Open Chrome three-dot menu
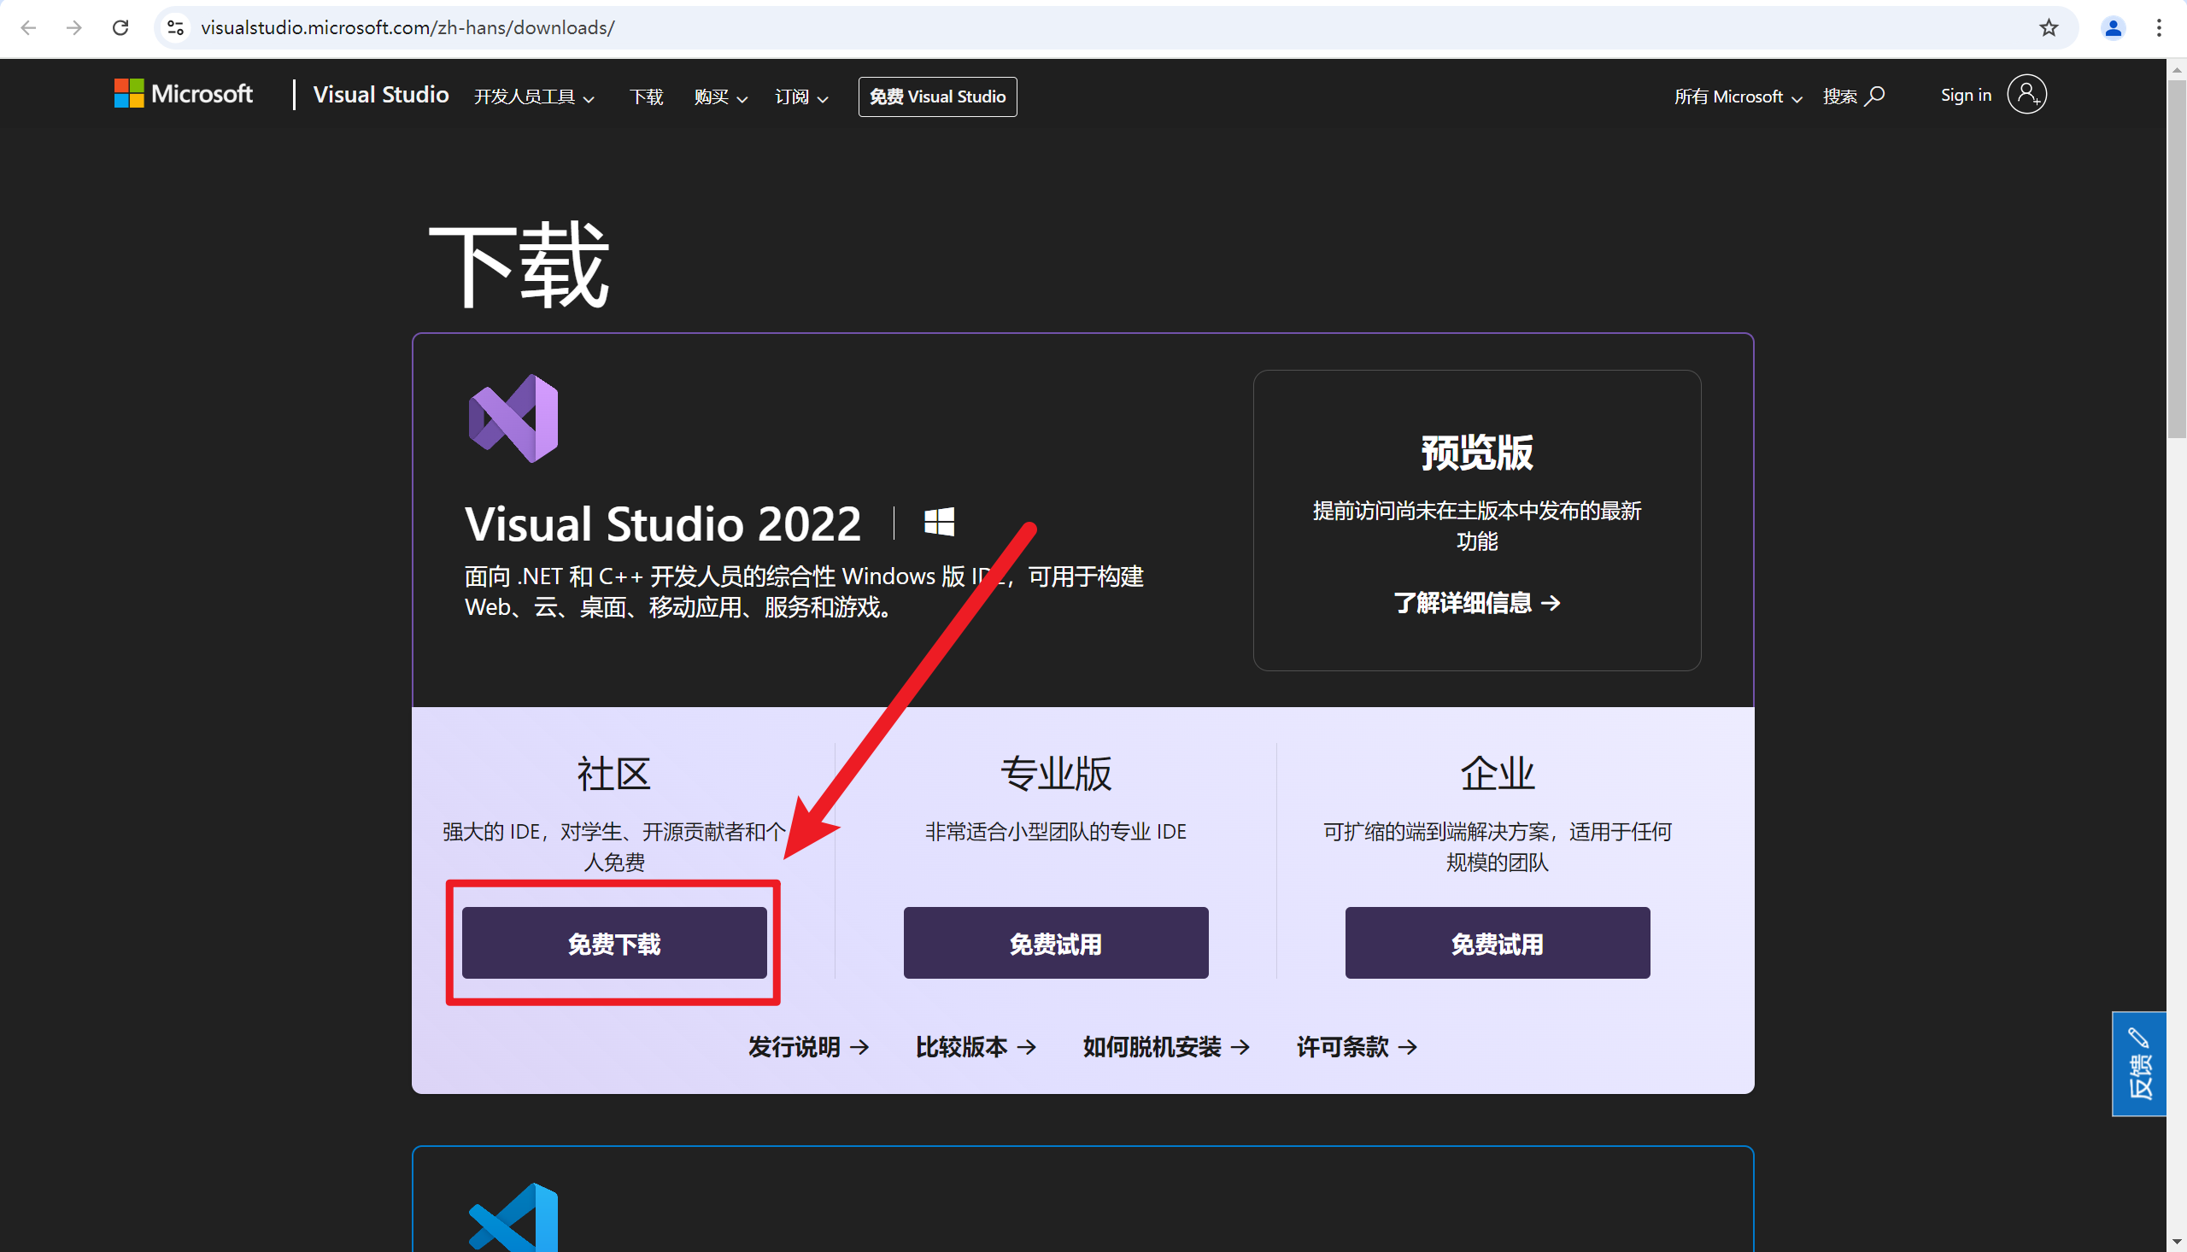Screen dimensions: 2187x1252 click(x=2159, y=27)
